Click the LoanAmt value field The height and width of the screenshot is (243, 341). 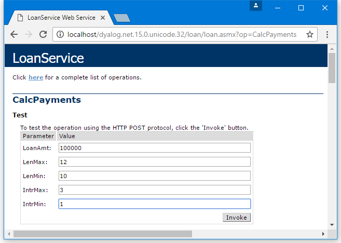(154, 148)
